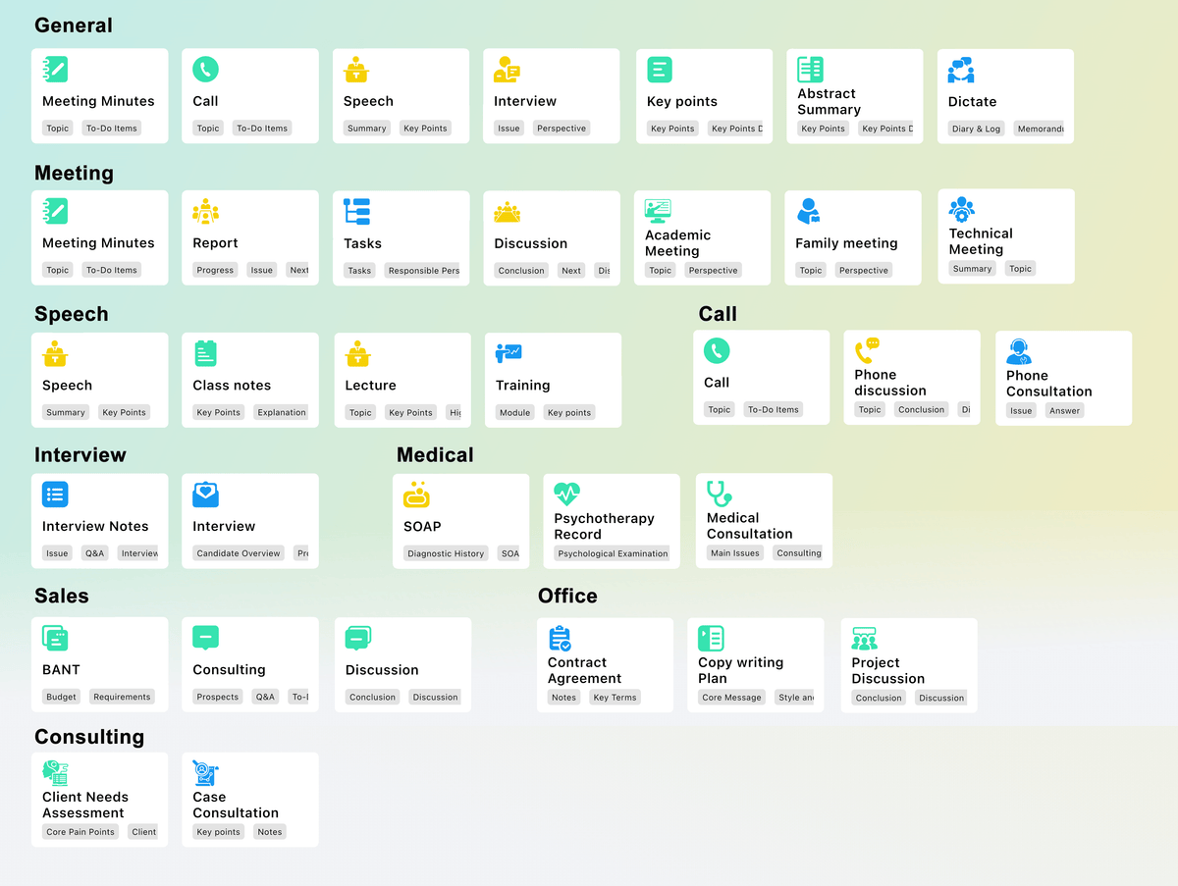Select the Family meeting person icon
This screenshot has height=886, width=1178.
point(808,211)
